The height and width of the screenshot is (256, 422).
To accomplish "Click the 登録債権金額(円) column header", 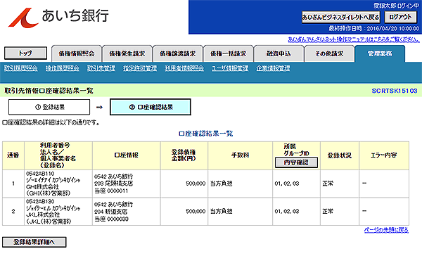I will pyautogui.click(x=184, y=155).
